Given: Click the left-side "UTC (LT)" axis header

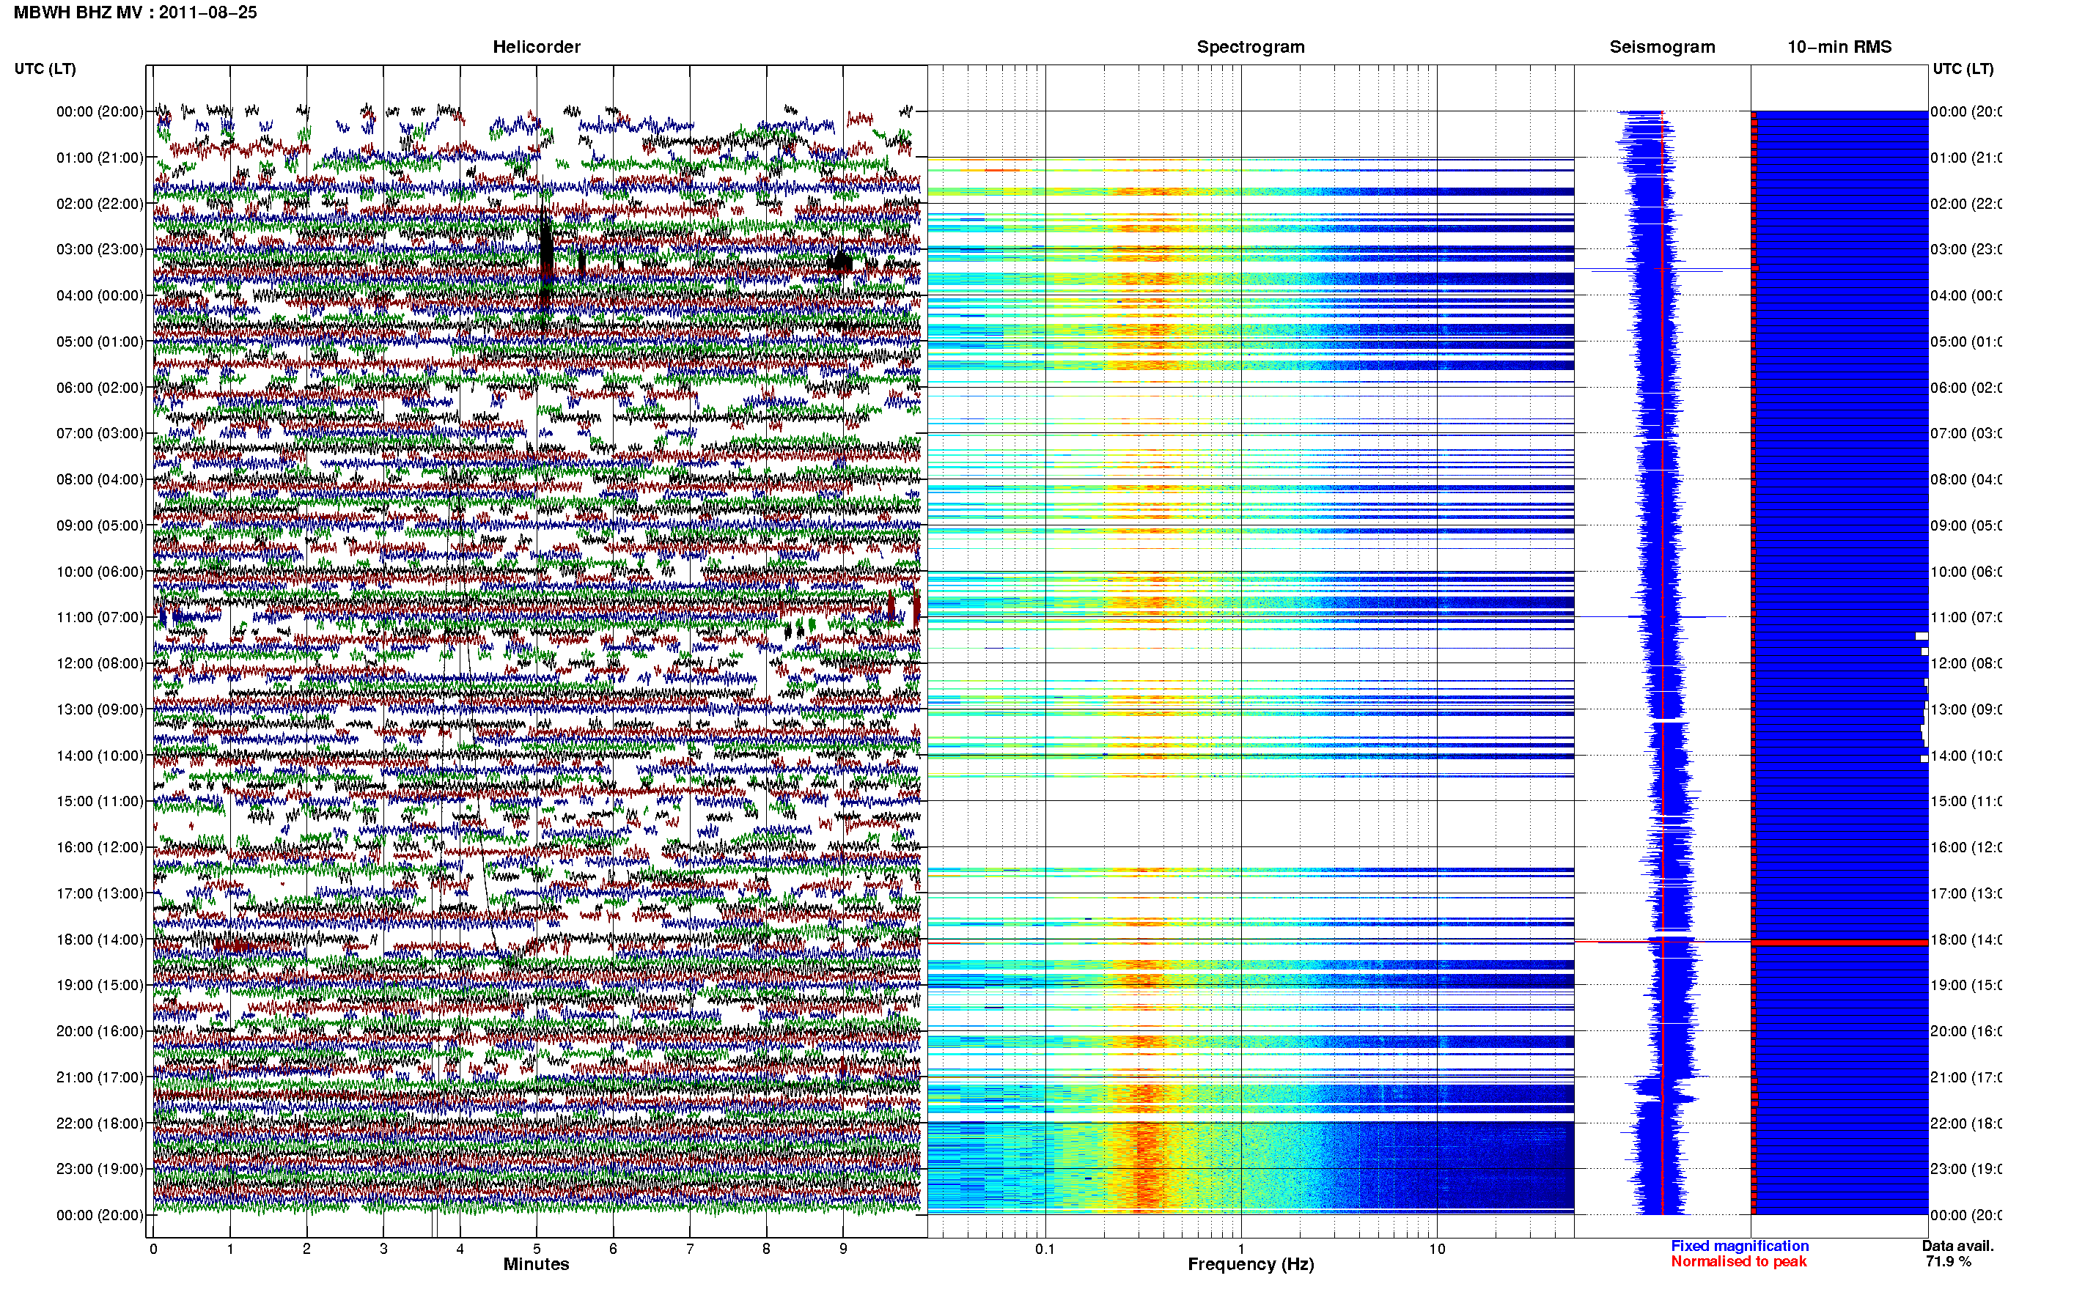Looking at the screenshot, I should [x=45, y=69].
